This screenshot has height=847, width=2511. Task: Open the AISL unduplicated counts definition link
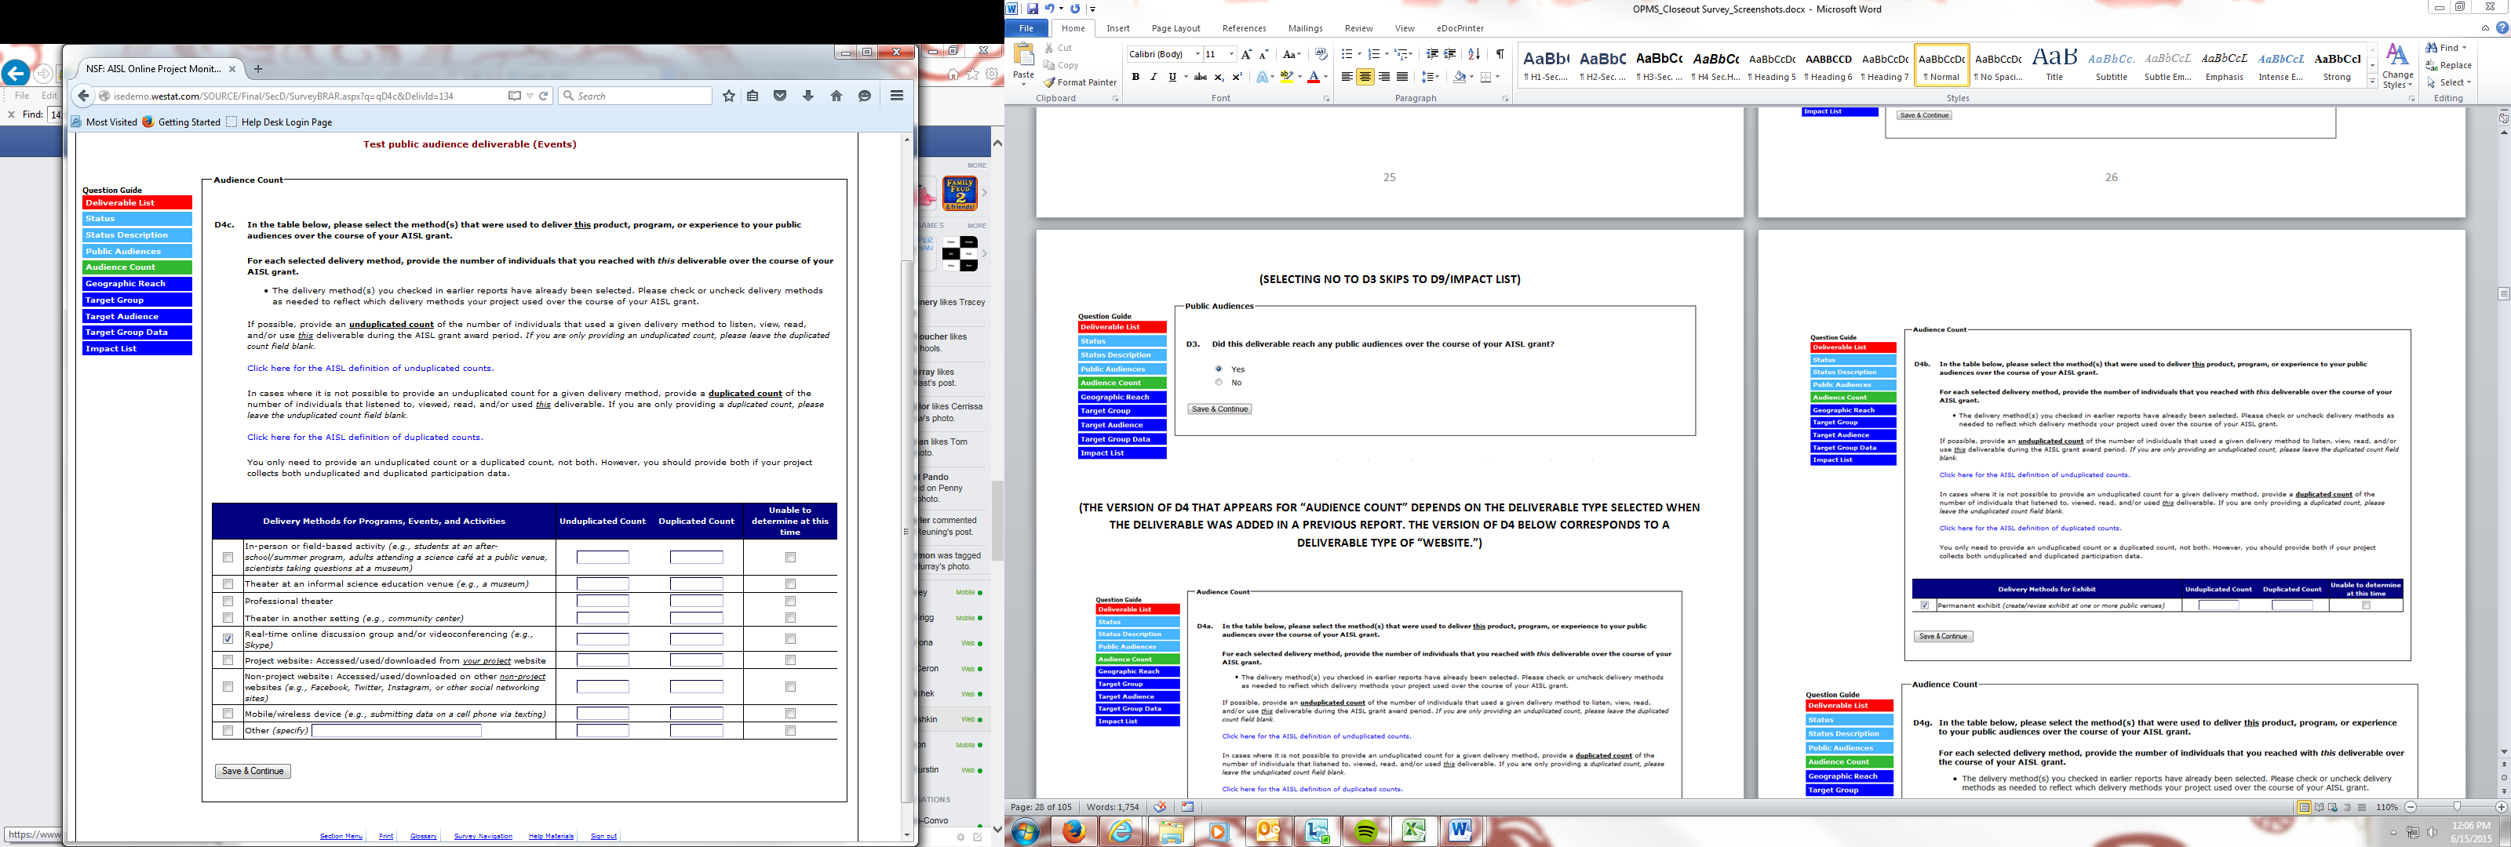click(x=370, y=369)
